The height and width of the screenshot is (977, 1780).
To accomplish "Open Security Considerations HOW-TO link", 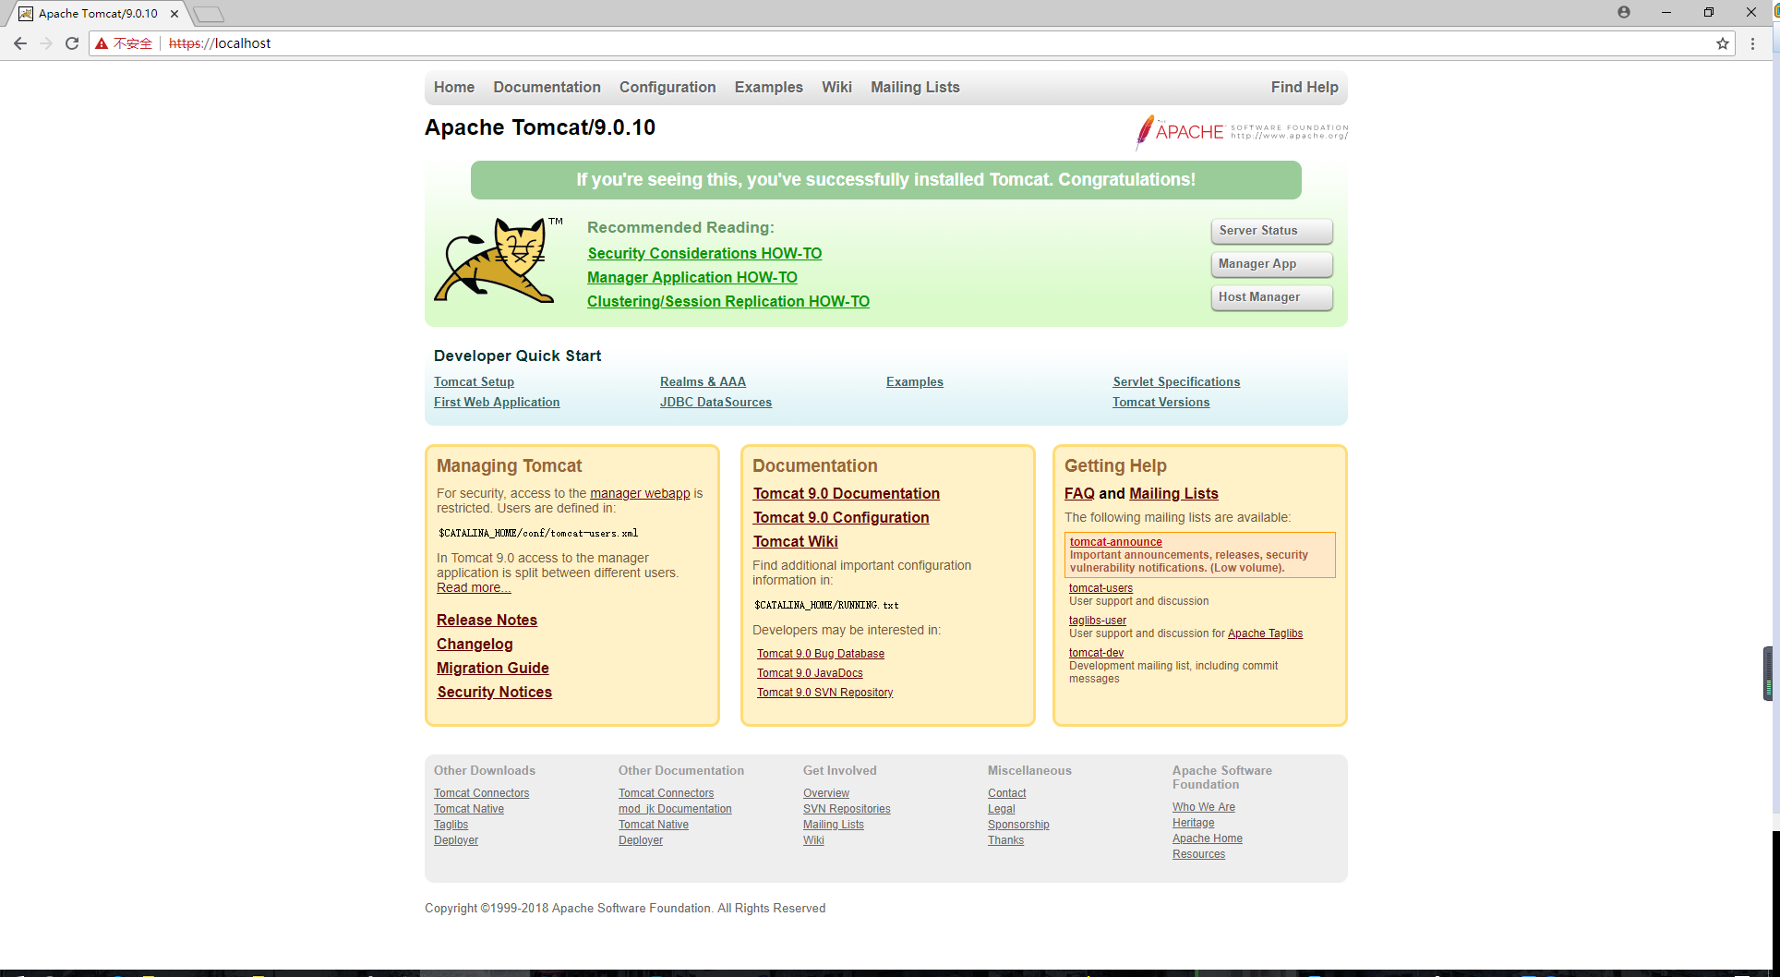I will (x=704, y=253).
